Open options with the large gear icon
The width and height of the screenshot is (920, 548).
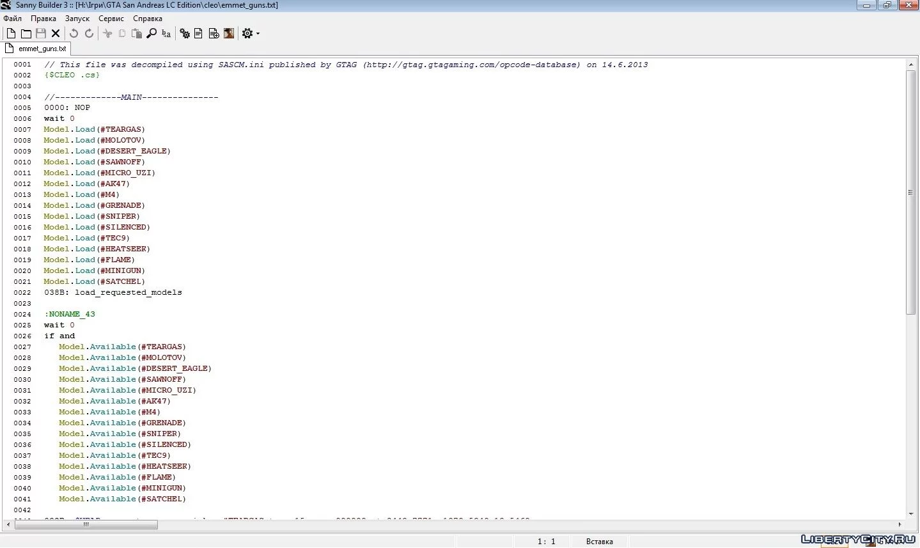click(247, 33)
